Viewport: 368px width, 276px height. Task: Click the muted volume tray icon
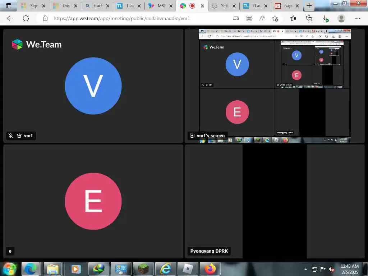coord(332,270)
